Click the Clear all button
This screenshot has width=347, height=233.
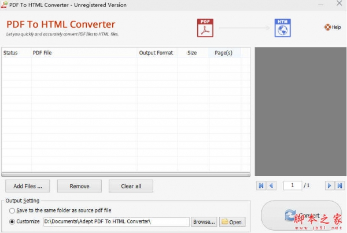[131, 186]
